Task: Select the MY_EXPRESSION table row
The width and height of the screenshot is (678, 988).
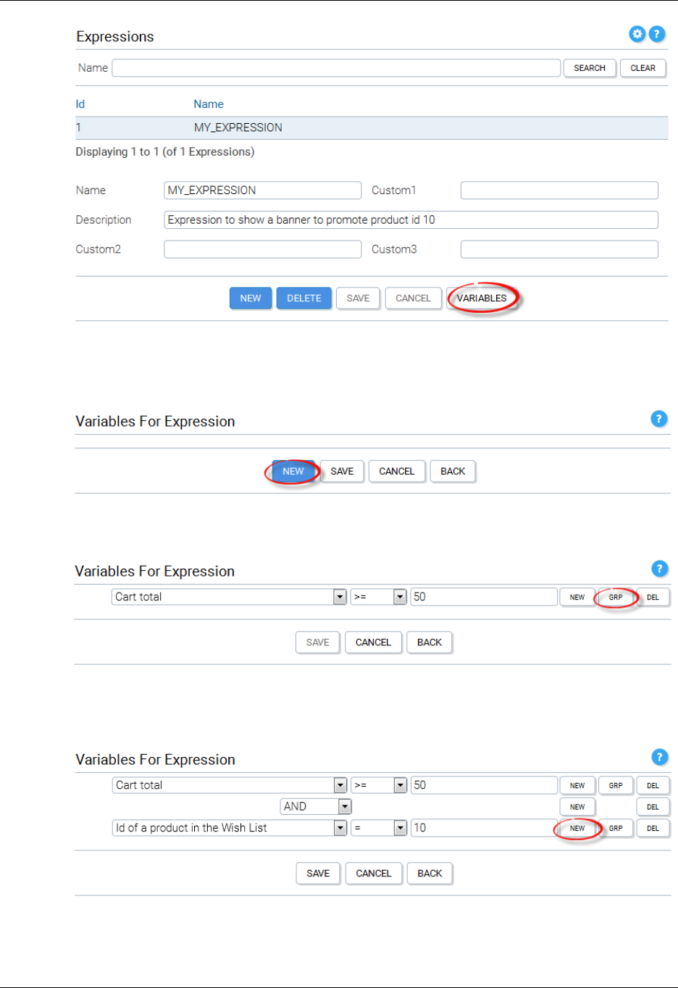Action: click(x=371, y=127)
